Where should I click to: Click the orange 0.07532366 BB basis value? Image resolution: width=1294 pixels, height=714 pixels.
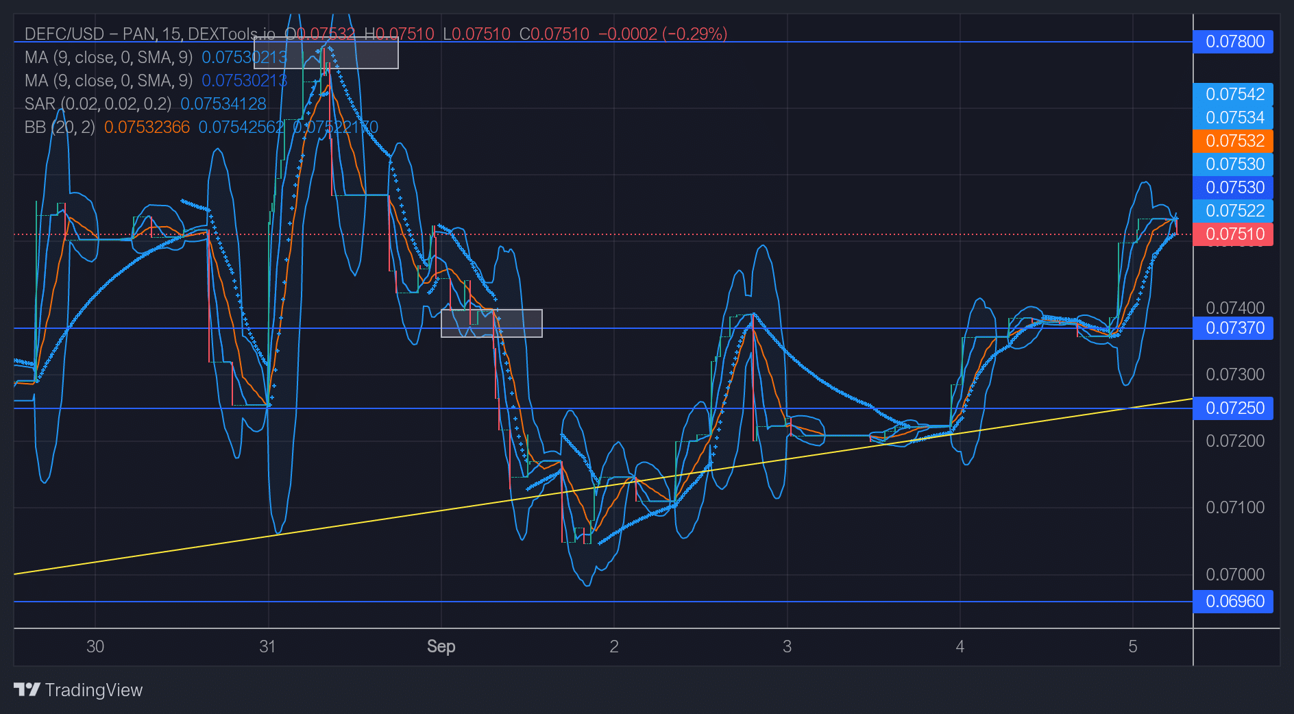click(x=147, y=127)
